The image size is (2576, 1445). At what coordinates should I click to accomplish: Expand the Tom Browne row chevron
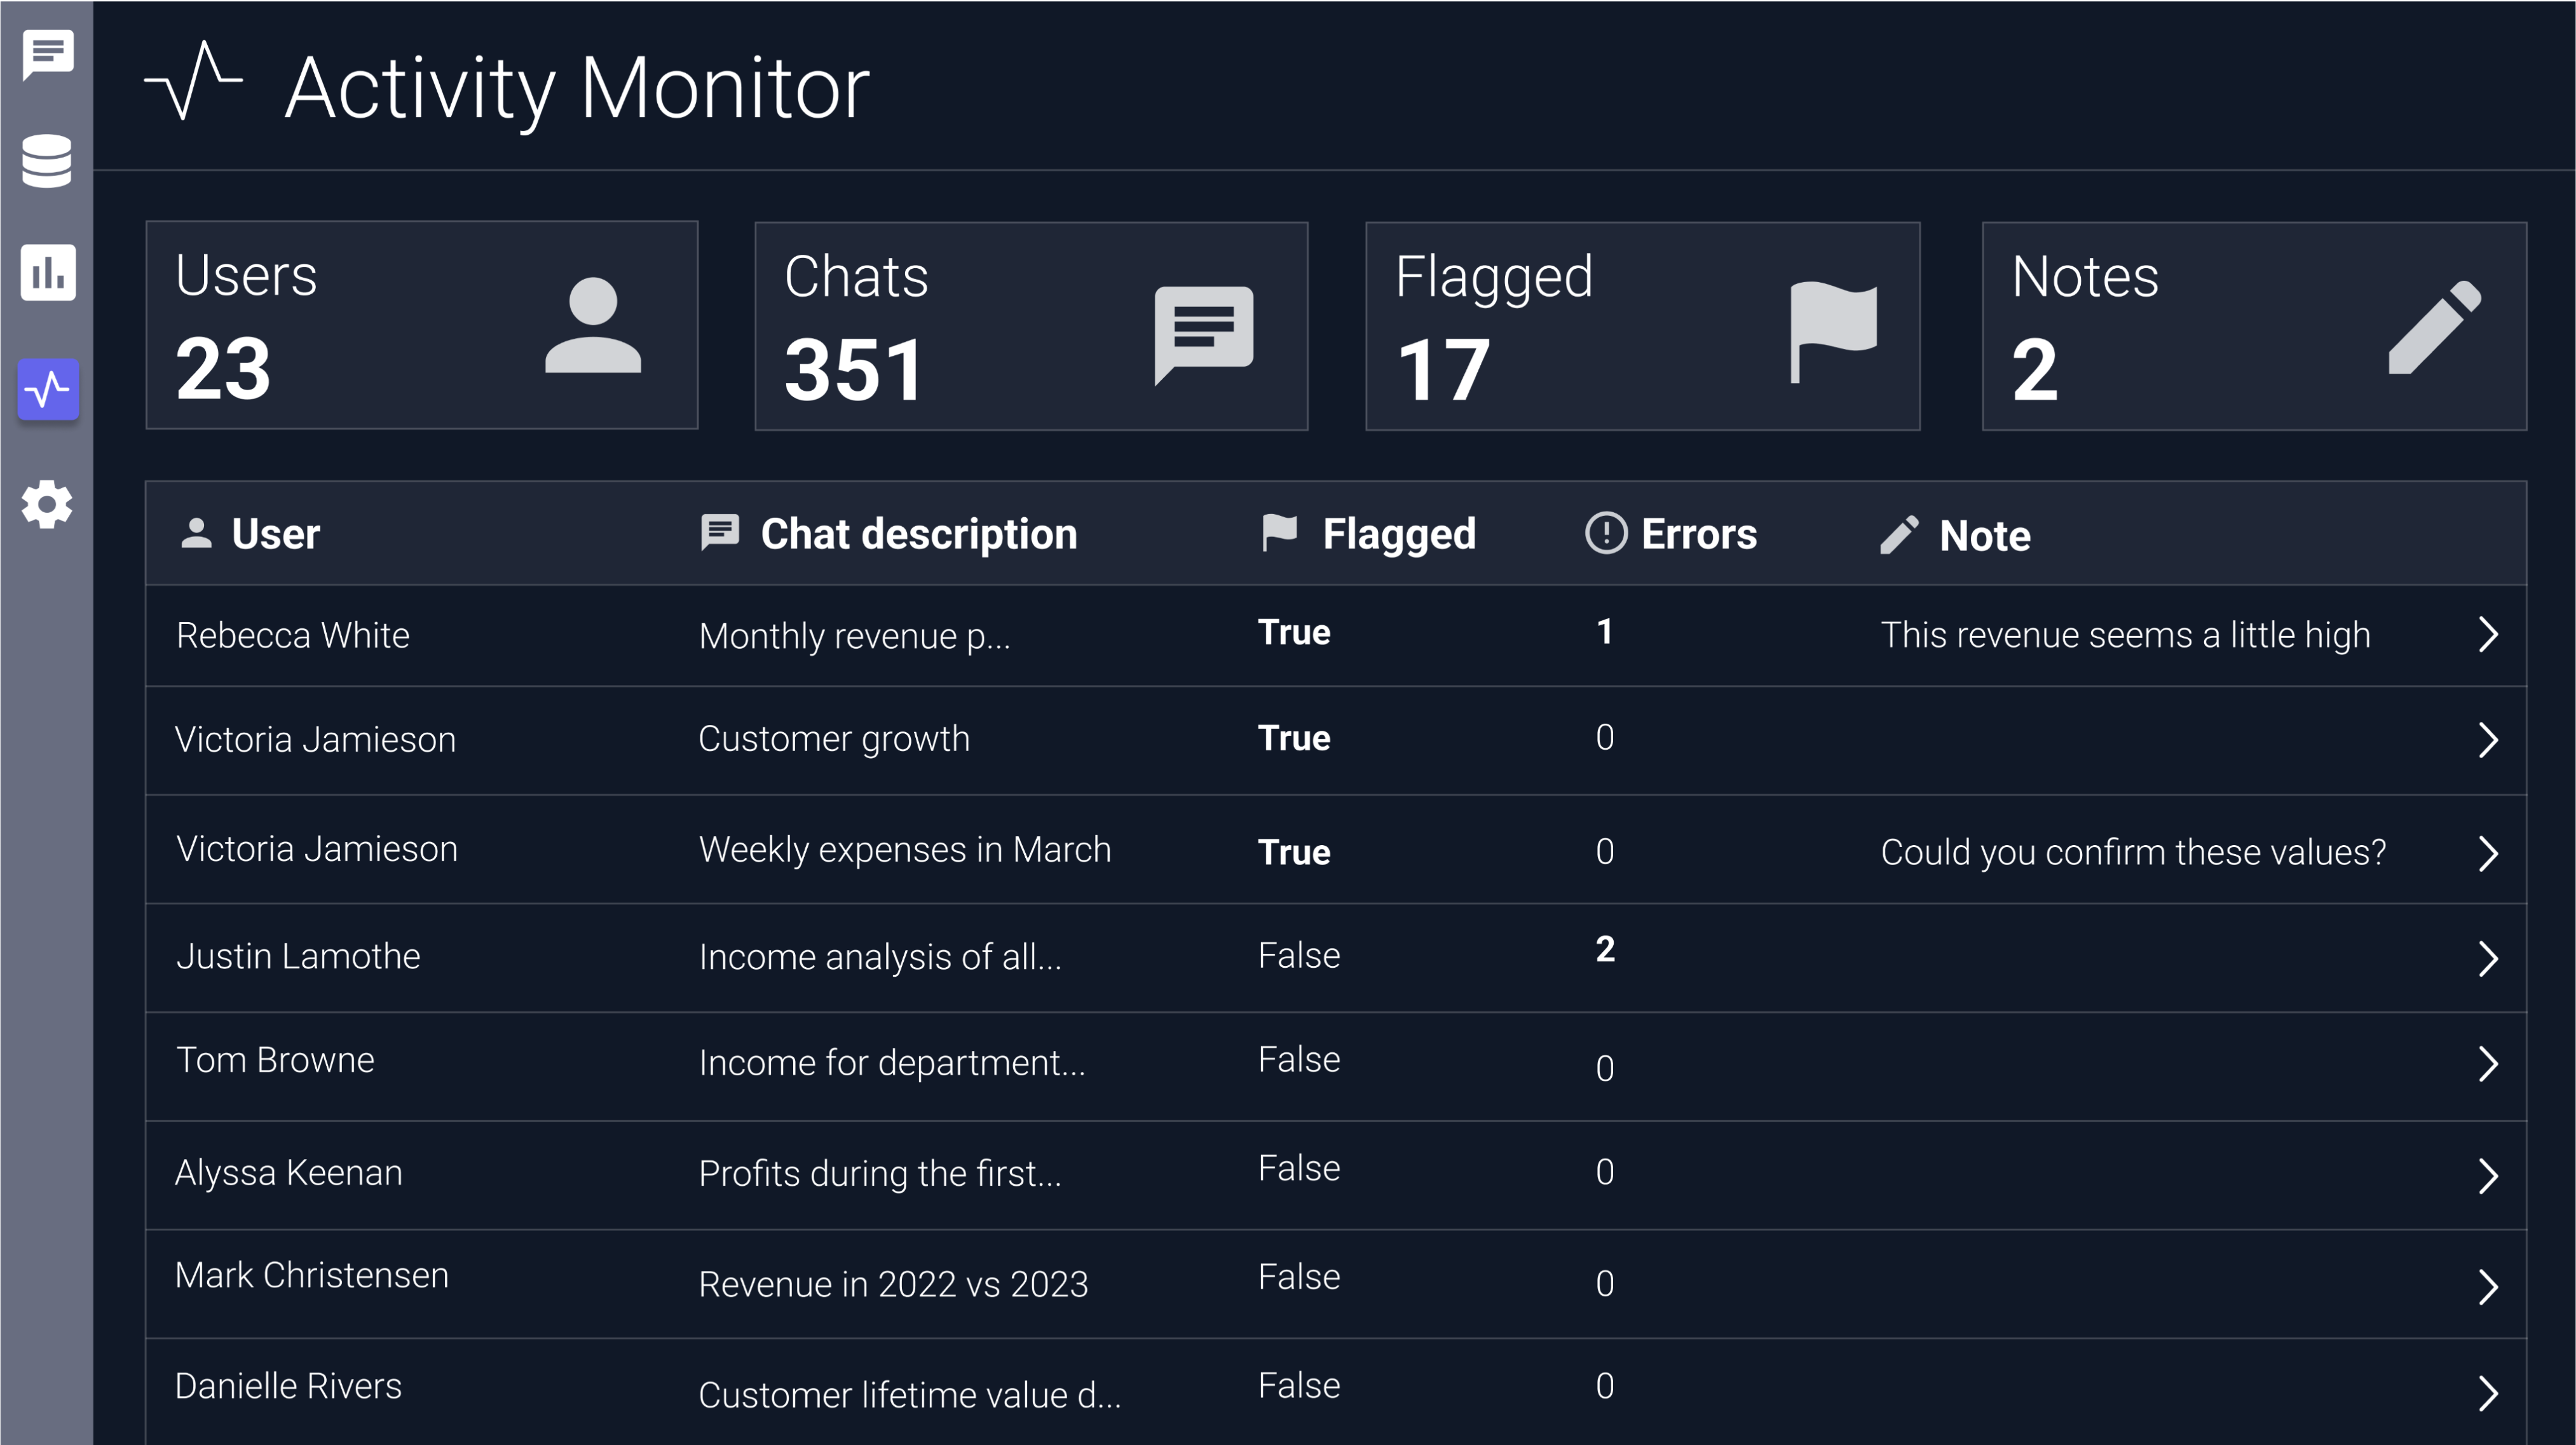(x=2489, y=1064)
